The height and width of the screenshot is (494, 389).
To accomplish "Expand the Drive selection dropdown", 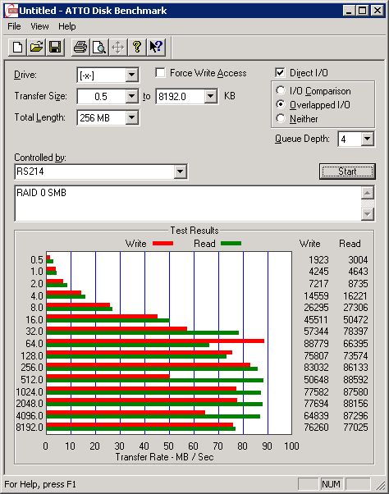I will tap(131, 75).
